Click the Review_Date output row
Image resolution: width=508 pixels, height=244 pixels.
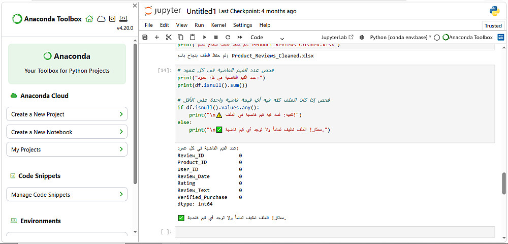(x=210, y=176)
